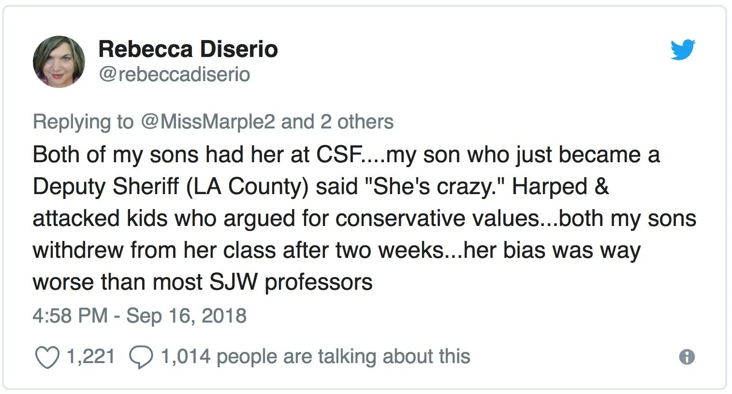
Task: Open the @rebeccadiserio handle link
Action: (x=174, y=74)
